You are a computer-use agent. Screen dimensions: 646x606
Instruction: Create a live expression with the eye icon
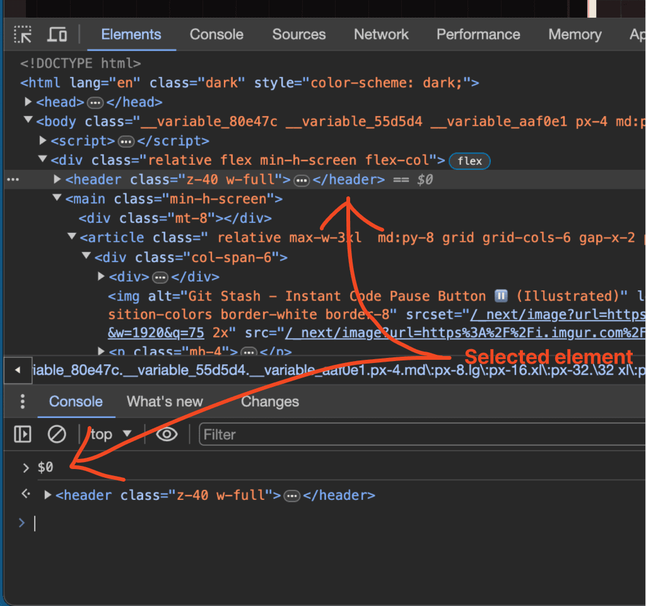167,434
